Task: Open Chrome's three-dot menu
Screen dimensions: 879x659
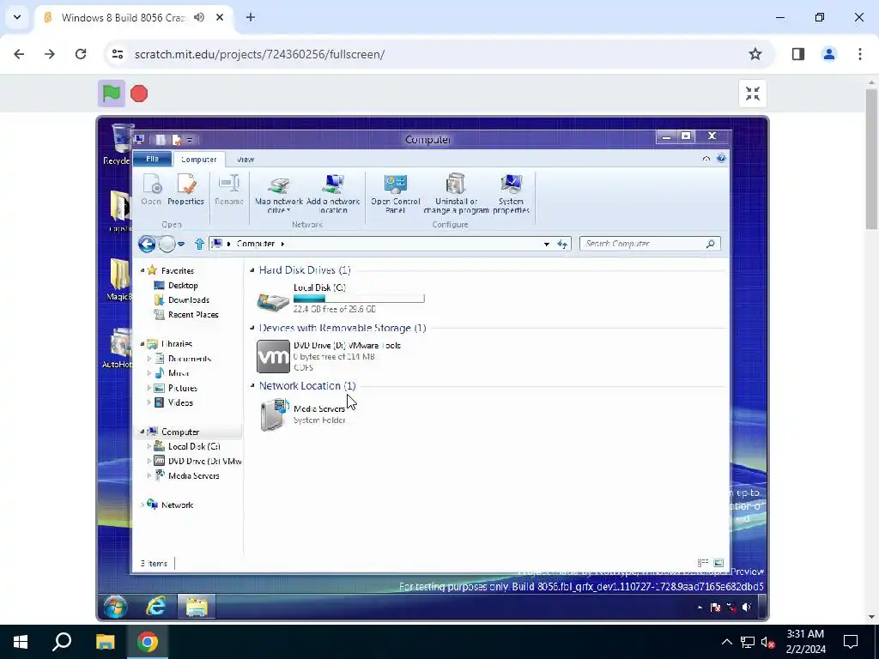Action: point(860,54)
